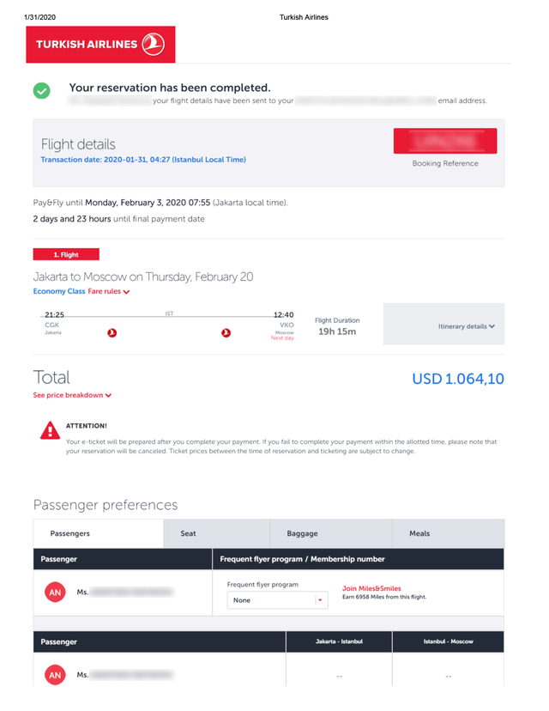Expand Itinerary details
This screenshot has height=711, width=549.
coord(466,326)
